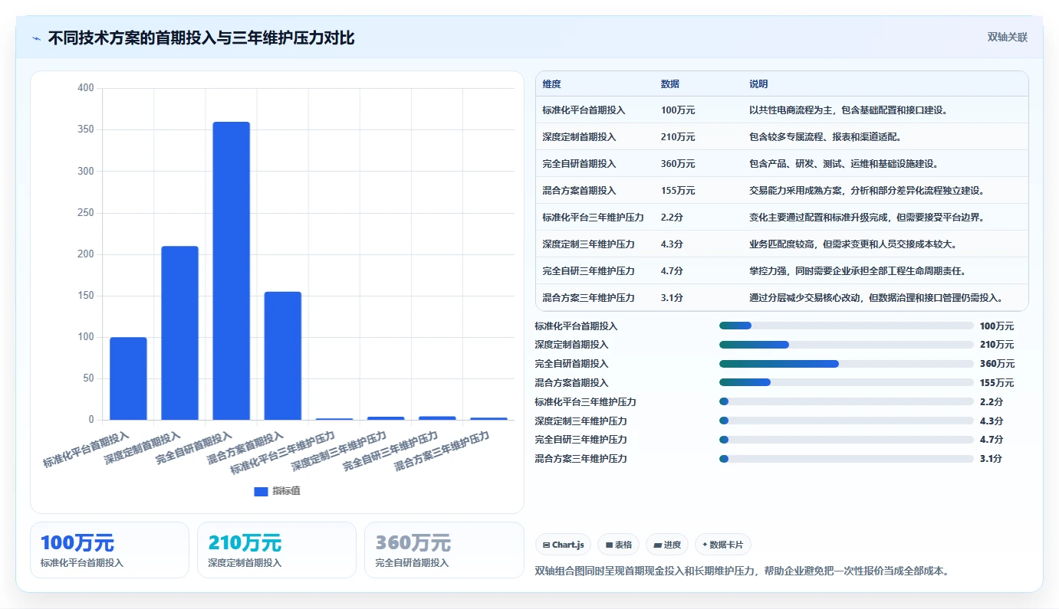Open the 100万元 标准化平台首期投入 card
This screenshot has height=609, width=1059.
110,550
